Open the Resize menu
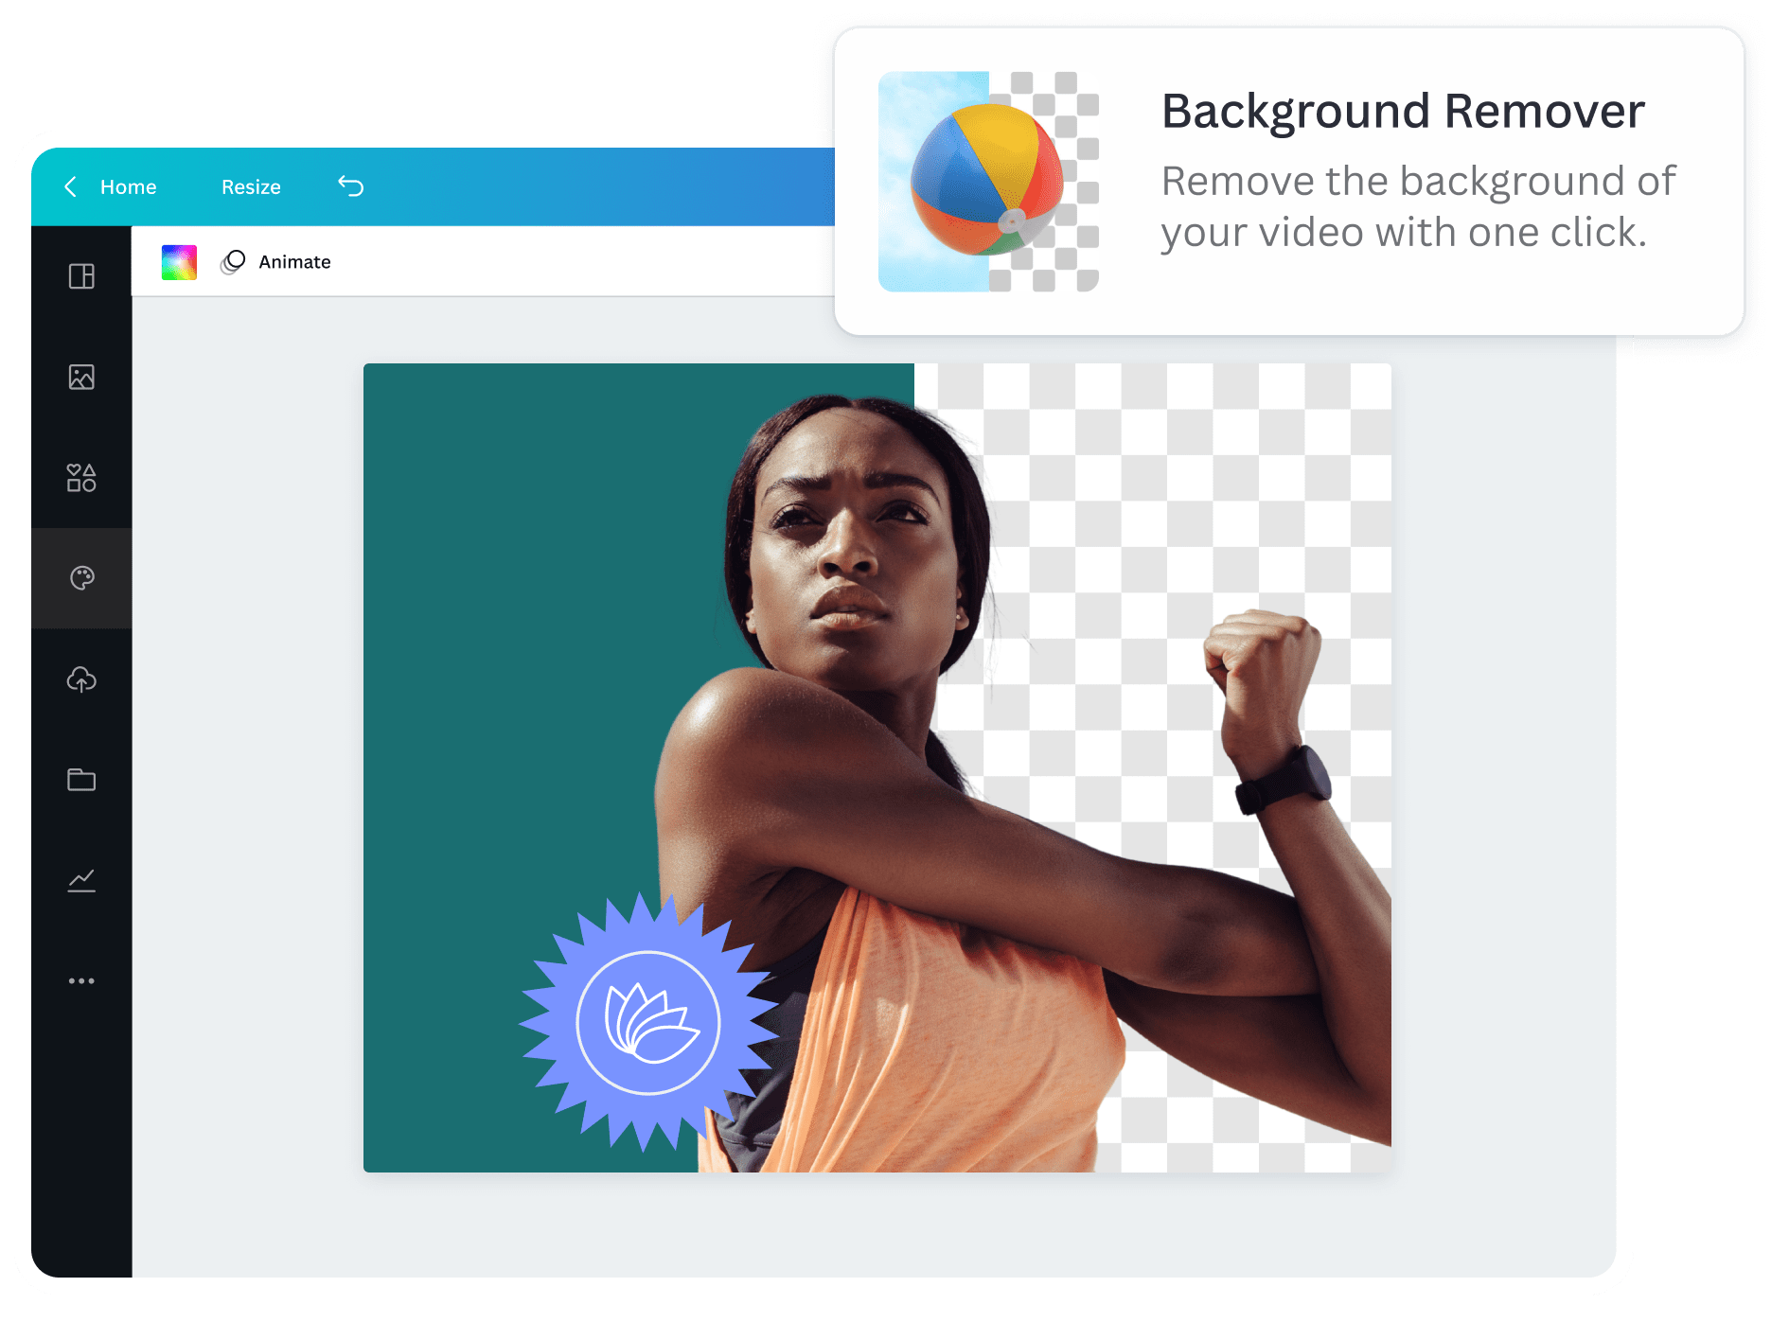The image size is (1789, 1340). coord(250,186)
